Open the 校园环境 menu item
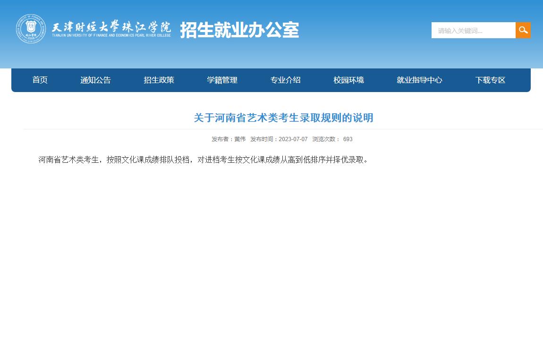Image resolution: width=543 pixels, height=354 pixels. [349, 80]
